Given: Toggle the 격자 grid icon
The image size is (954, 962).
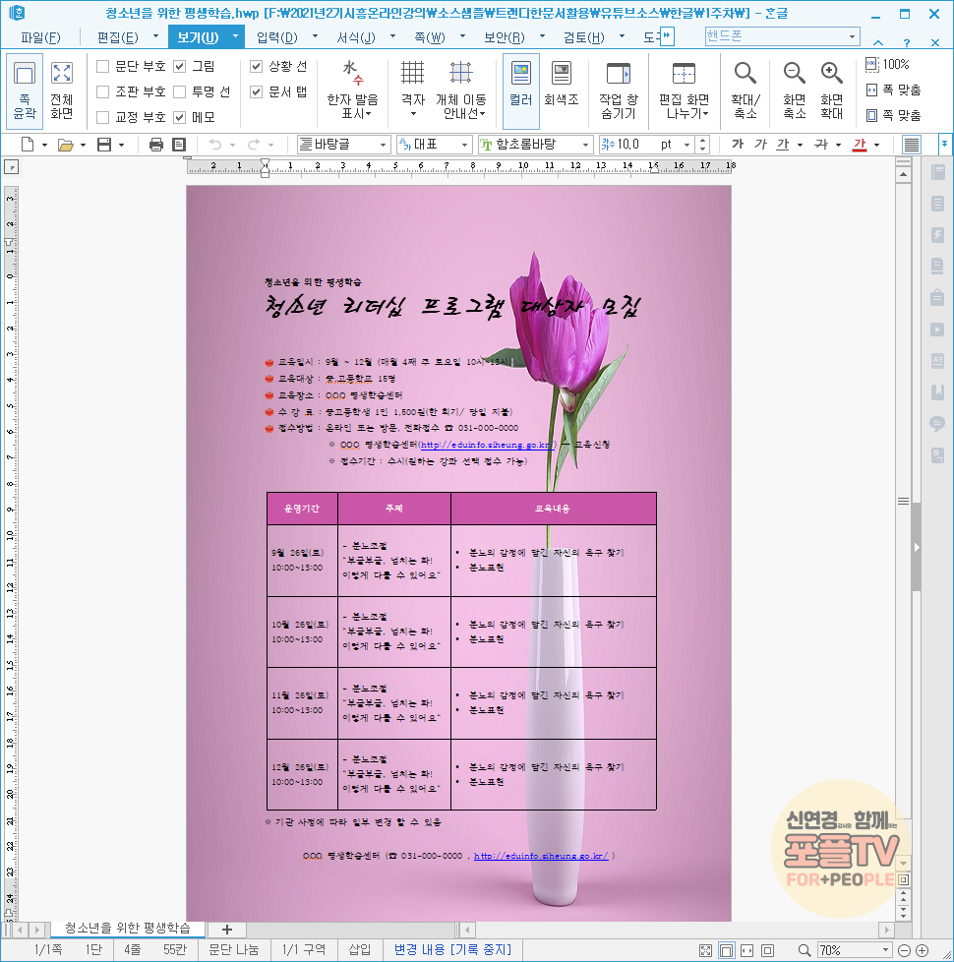Looking at the screenshot, I should (412, 90).
